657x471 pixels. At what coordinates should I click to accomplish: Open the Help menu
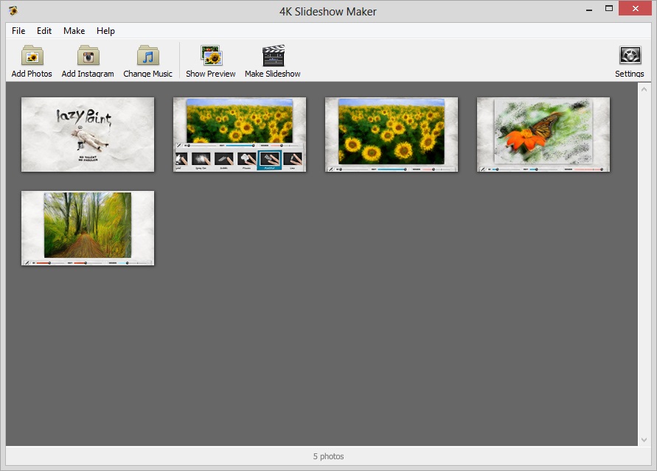tap(105, 31)
